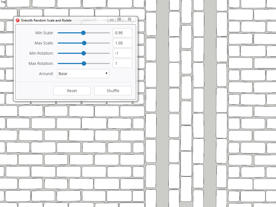Maximize the Eneroth Random Scale and Rotate dialog
This screenshot has width=276, height=207.
119,19
